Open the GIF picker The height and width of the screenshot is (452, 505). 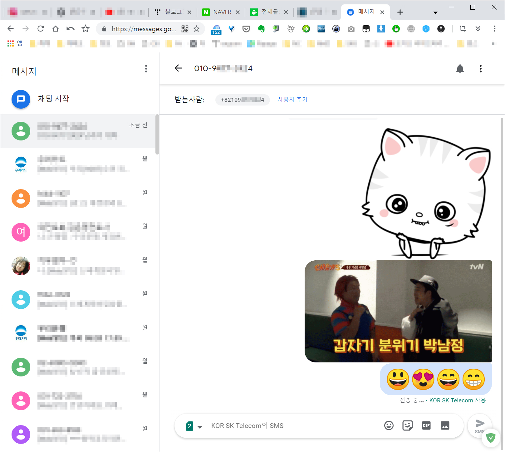pos(426,425)
